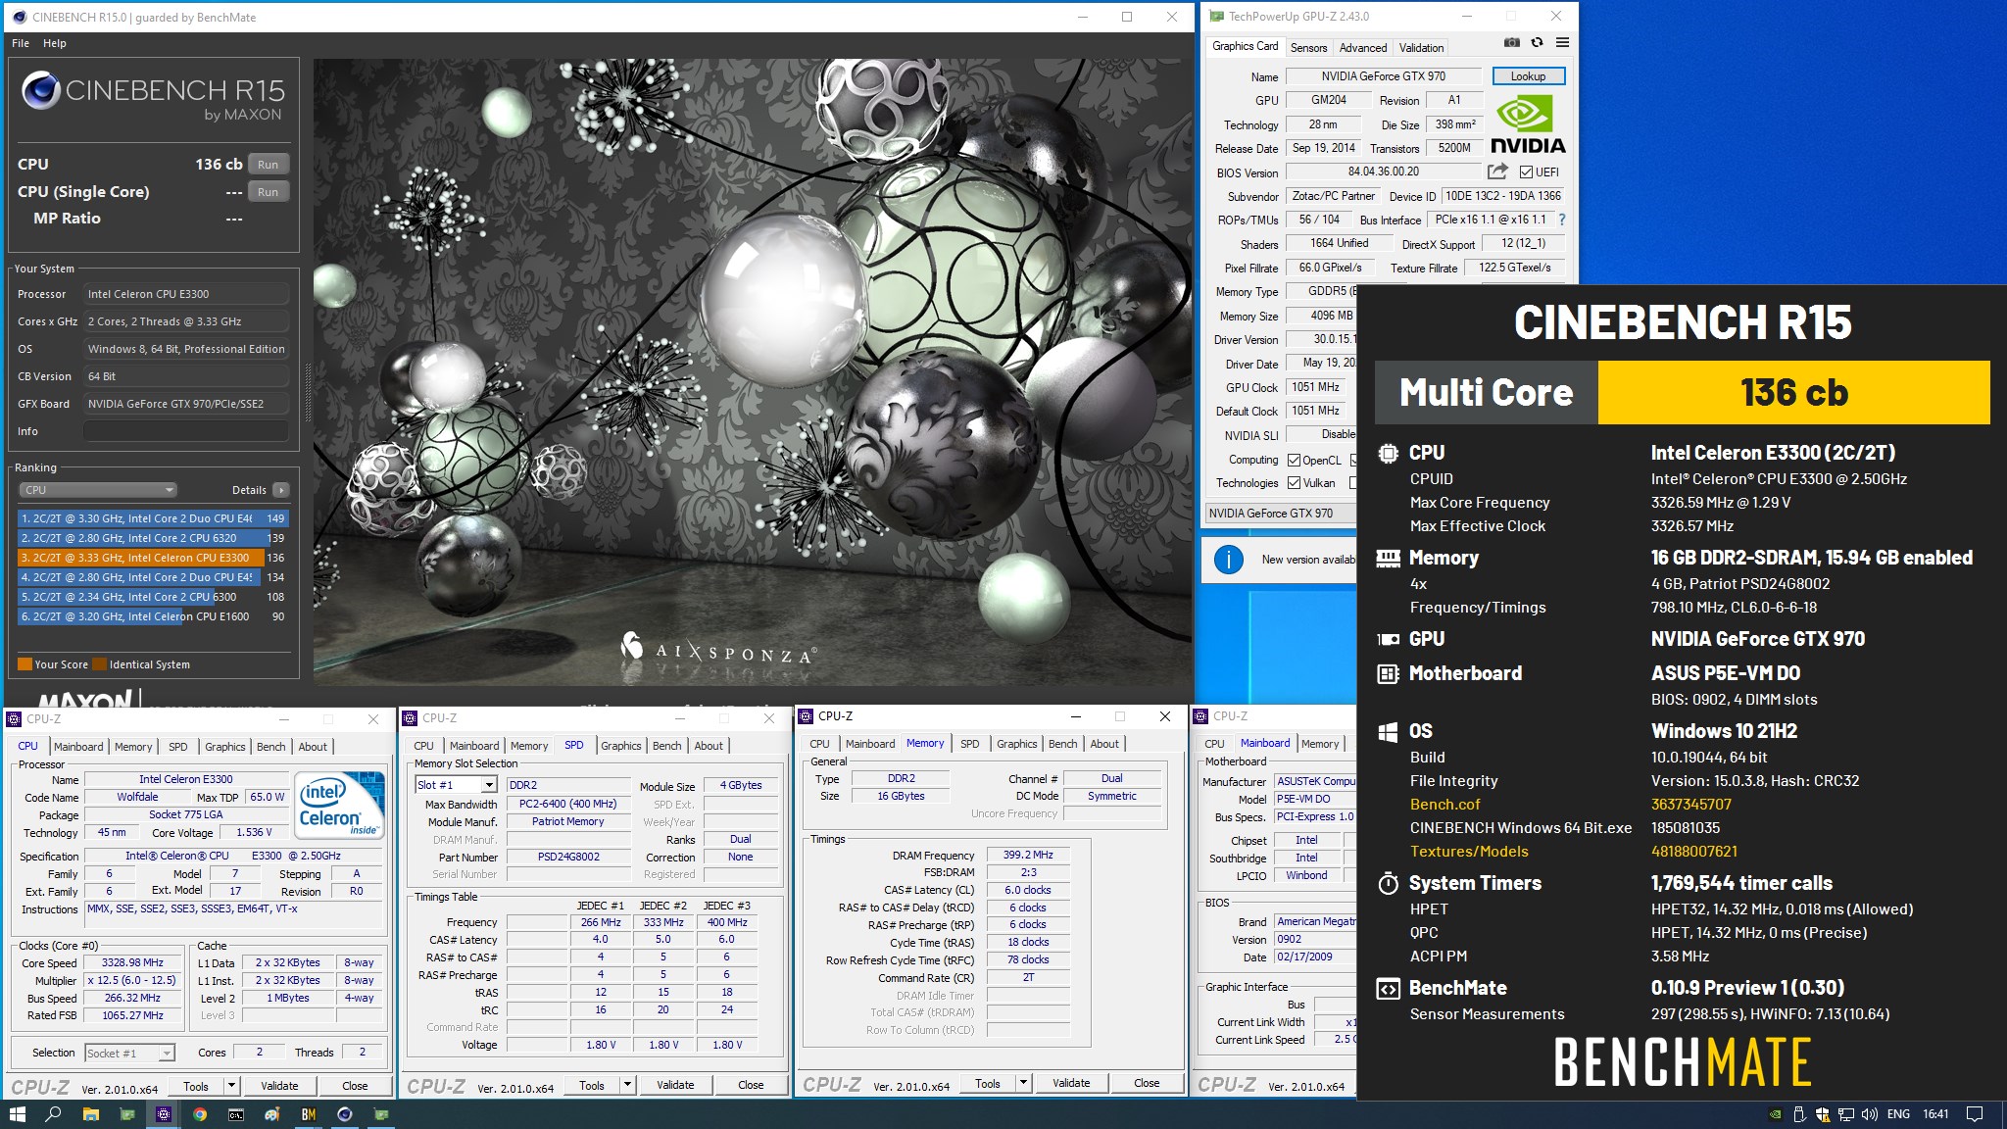Switch to BenchMate via BM taskbar icon
This screenshot has height=1129, width=2007.
[x=309, y=1114]
